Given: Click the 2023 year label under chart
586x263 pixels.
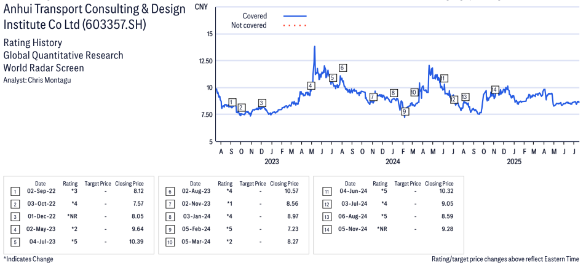Looking at the screenshot, I should [272, 162].
